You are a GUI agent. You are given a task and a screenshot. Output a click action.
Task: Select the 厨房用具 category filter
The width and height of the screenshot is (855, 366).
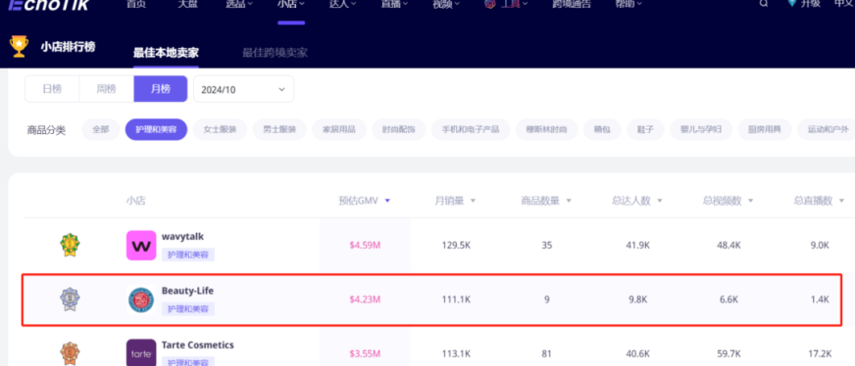coord(765,130)
